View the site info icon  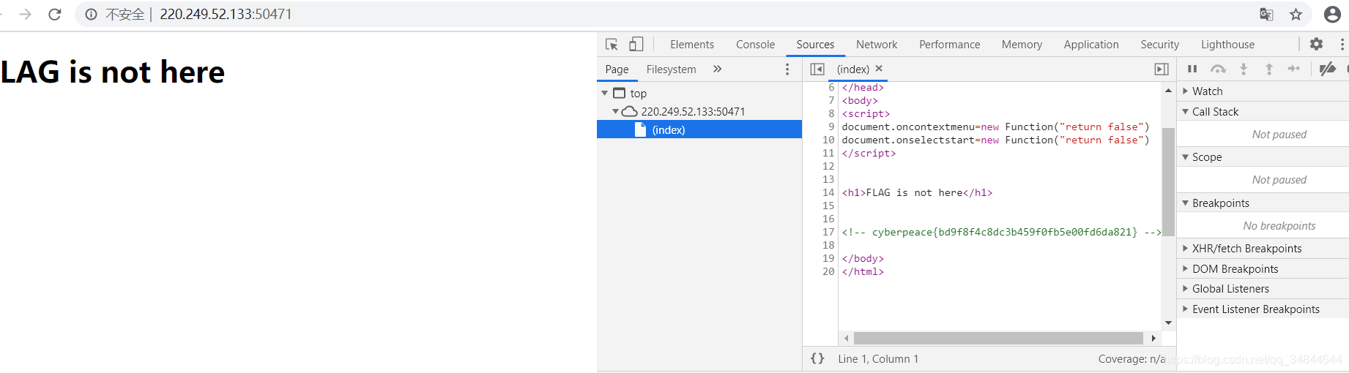pyautogui.click(x=91, y=15)
